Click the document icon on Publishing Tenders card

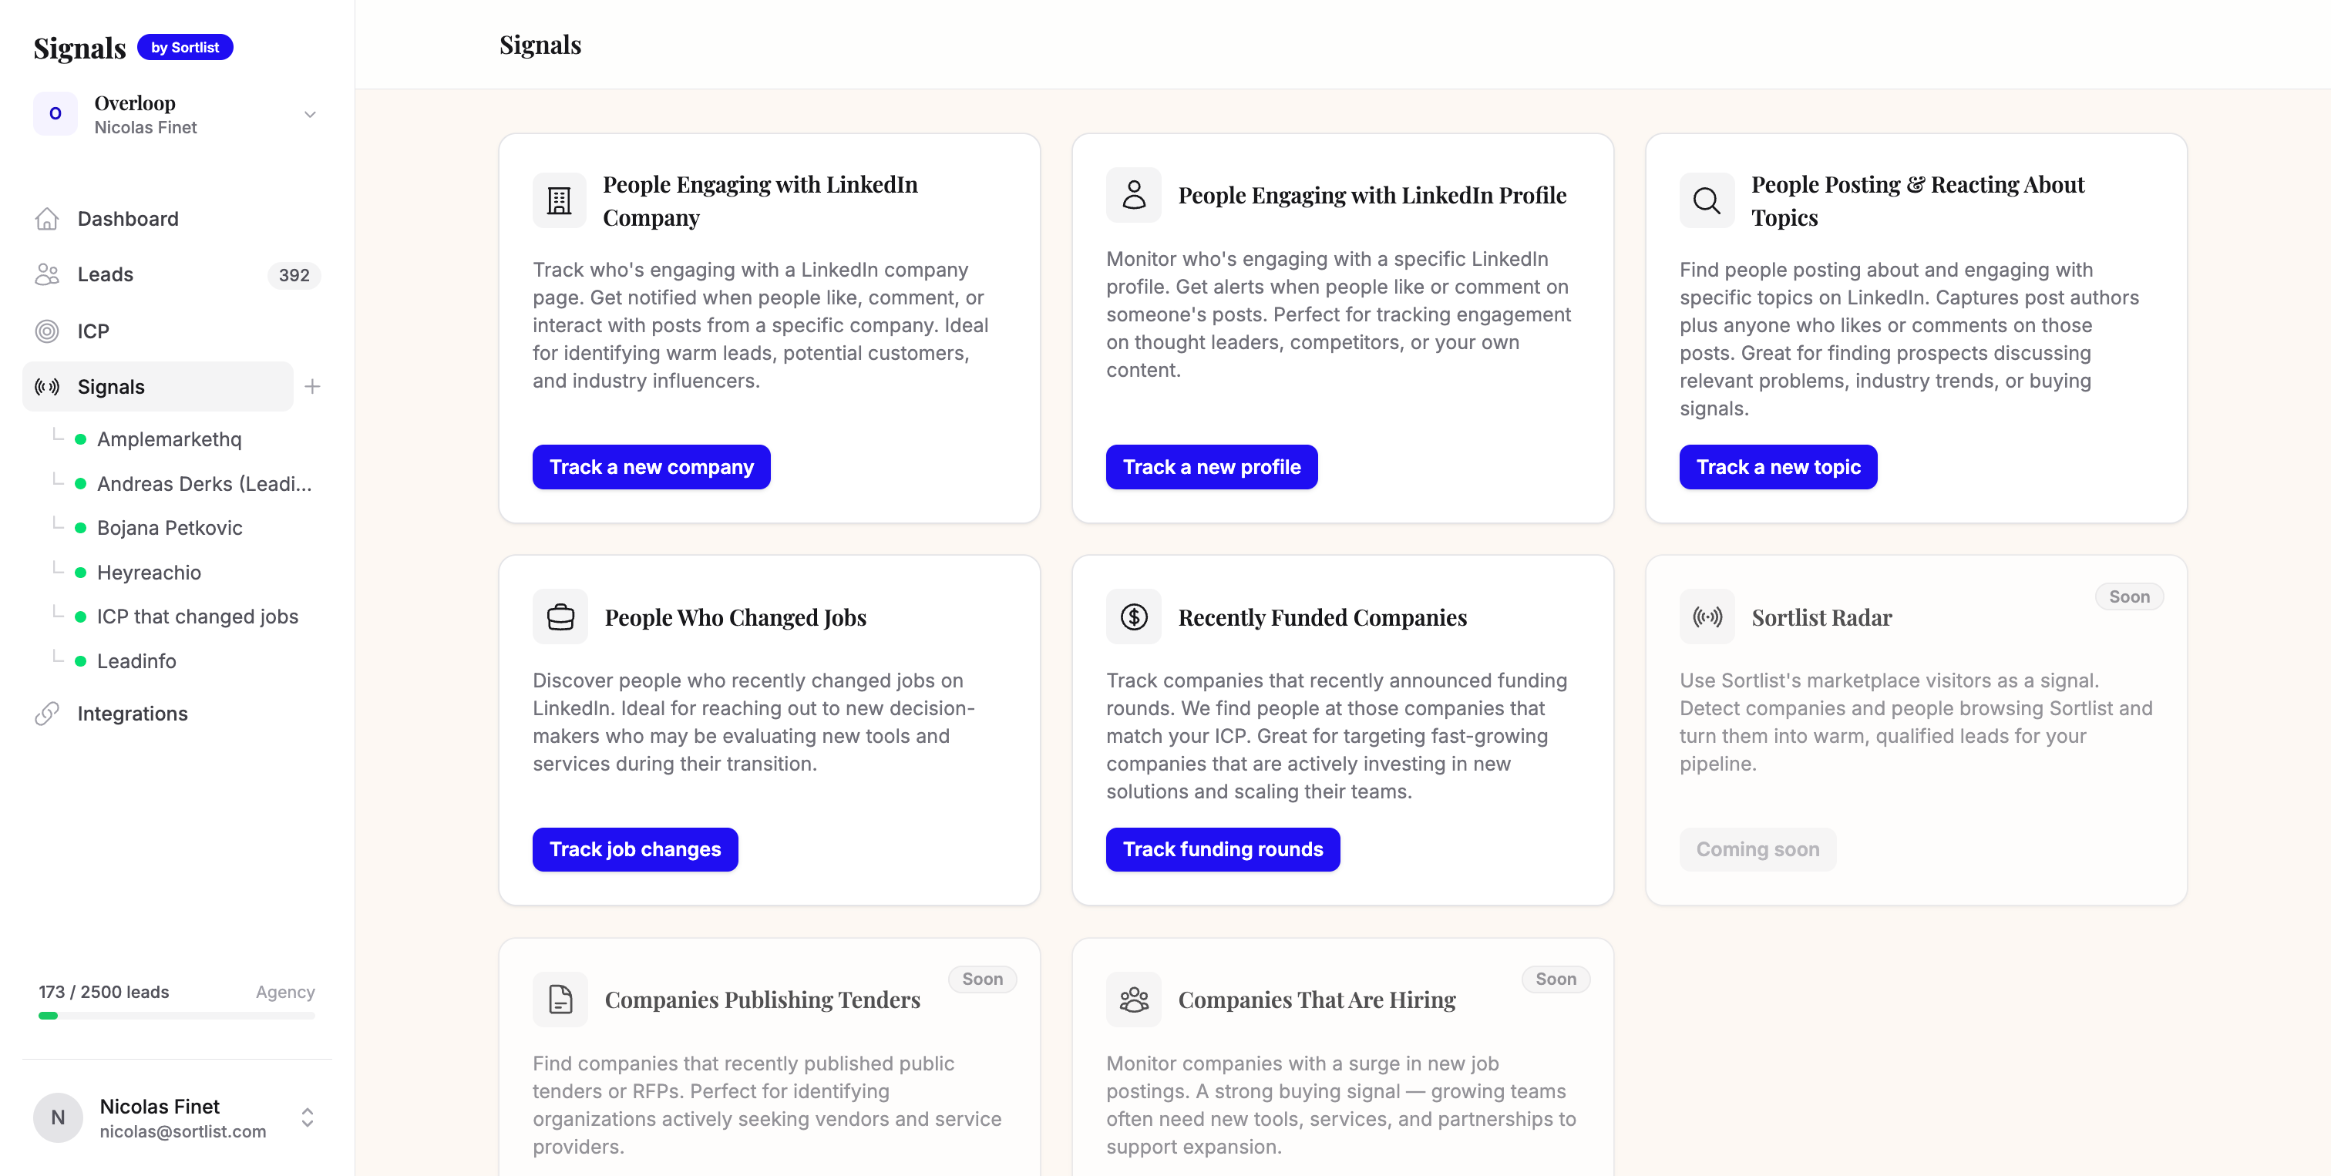point(560,1000)
